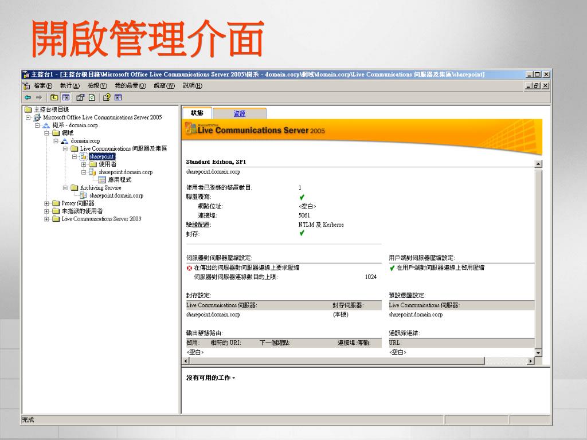
Task: Expand the Live Communications Server 2003 node
Action: coord(47,219)
